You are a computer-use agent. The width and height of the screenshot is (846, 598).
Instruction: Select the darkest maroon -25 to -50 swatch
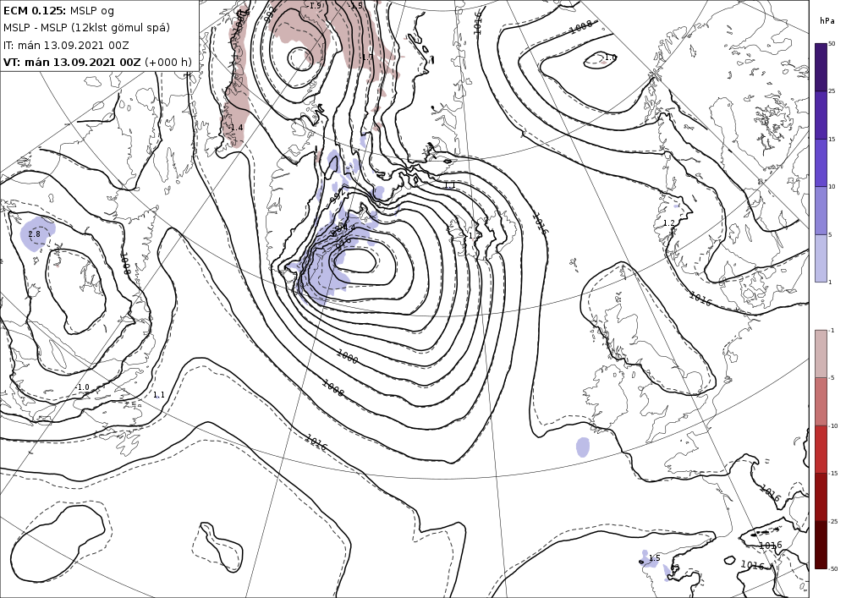821,545
